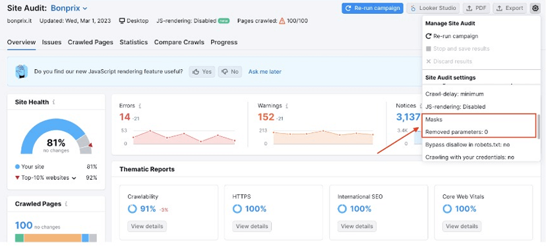Click 'Updated: Wed, Mar 1, 2023' text

pos(75,21)
